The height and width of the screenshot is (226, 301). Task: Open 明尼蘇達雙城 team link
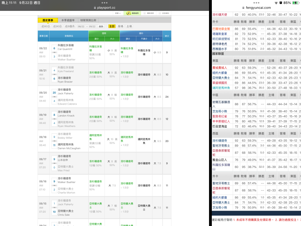[x=221, y=39]
